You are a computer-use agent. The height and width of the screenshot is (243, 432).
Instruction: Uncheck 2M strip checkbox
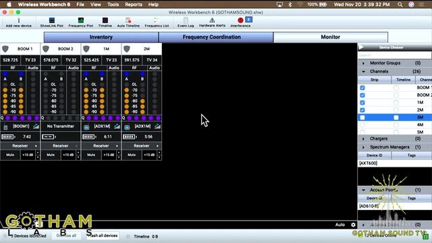coord(362,110)
